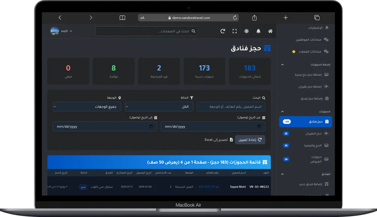Open the Safari share icon
The width and height of the screenshot is (377, 217).
(254, 18)
